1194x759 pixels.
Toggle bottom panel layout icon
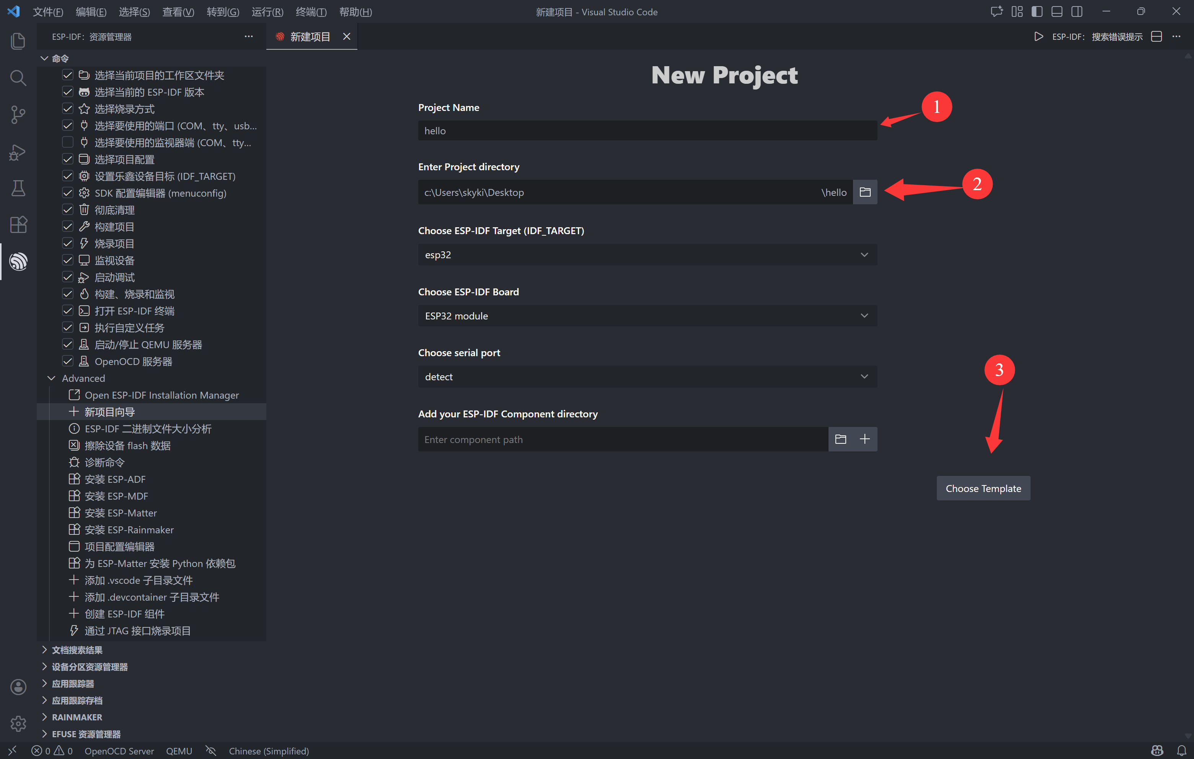point(1057,11)
